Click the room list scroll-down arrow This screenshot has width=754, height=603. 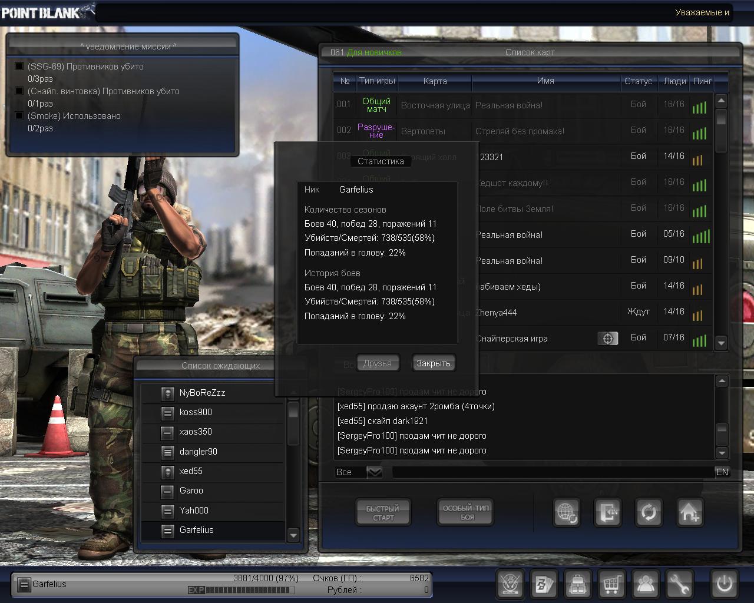click(721, 342)
